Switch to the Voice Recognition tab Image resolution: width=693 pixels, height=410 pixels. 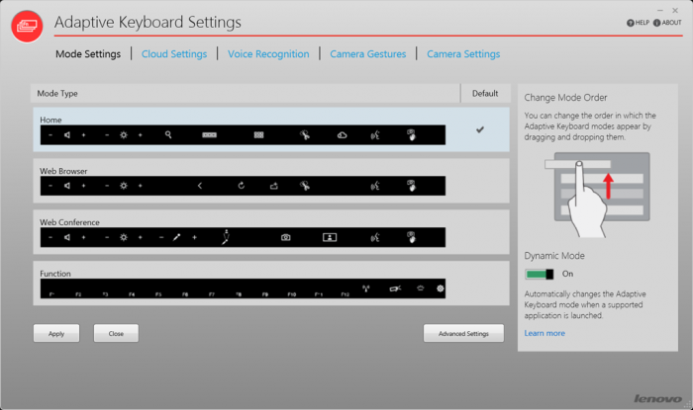[x=268, y=54]
